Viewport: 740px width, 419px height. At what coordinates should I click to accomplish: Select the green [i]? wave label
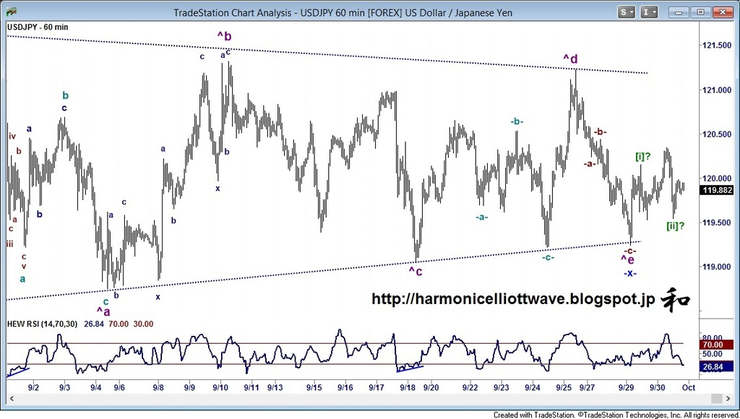642,157
